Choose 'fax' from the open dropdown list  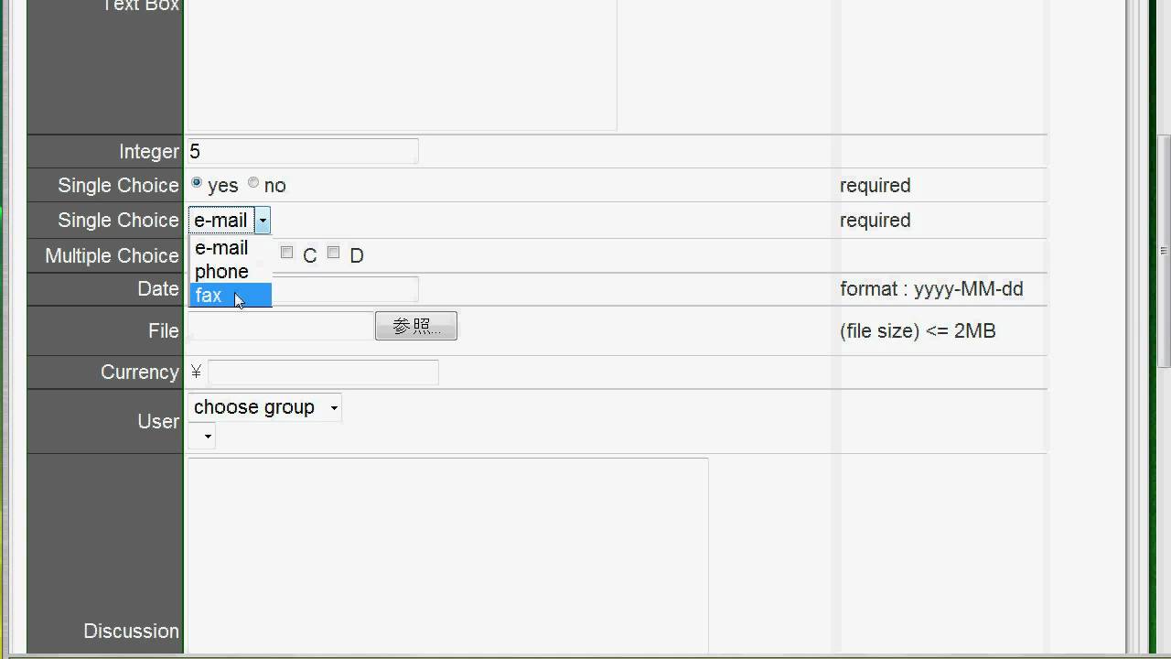(x=231, y=295)
